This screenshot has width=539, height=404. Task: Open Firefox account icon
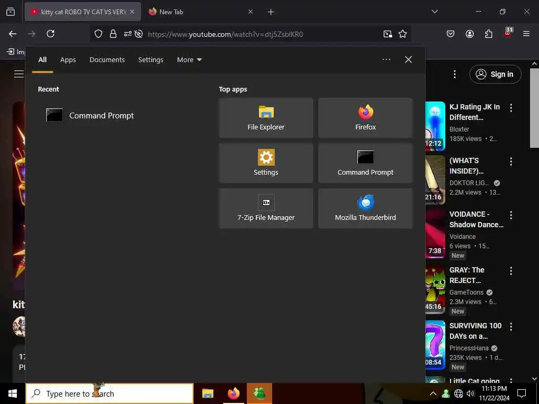(x=470, y=34)
